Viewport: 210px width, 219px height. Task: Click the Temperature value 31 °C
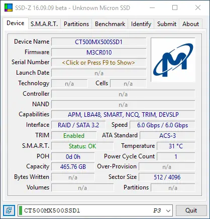[176, 146]
